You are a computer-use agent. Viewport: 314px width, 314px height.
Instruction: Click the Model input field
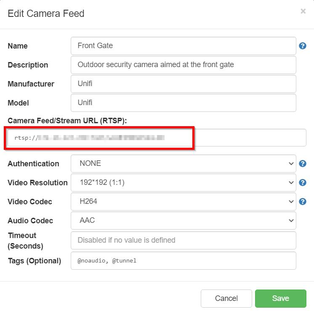tap(183, 103)
